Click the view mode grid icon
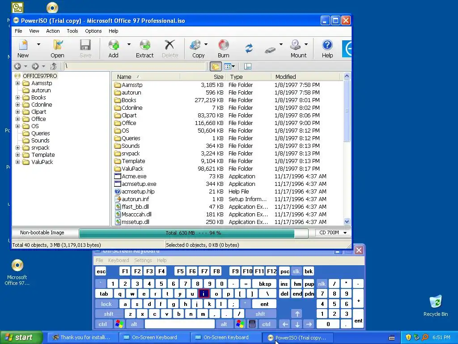 point(228,66)
